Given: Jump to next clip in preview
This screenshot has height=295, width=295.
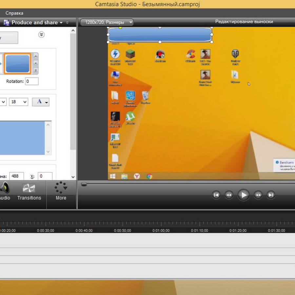Looking at the screenshot, I should coord(271,195).
